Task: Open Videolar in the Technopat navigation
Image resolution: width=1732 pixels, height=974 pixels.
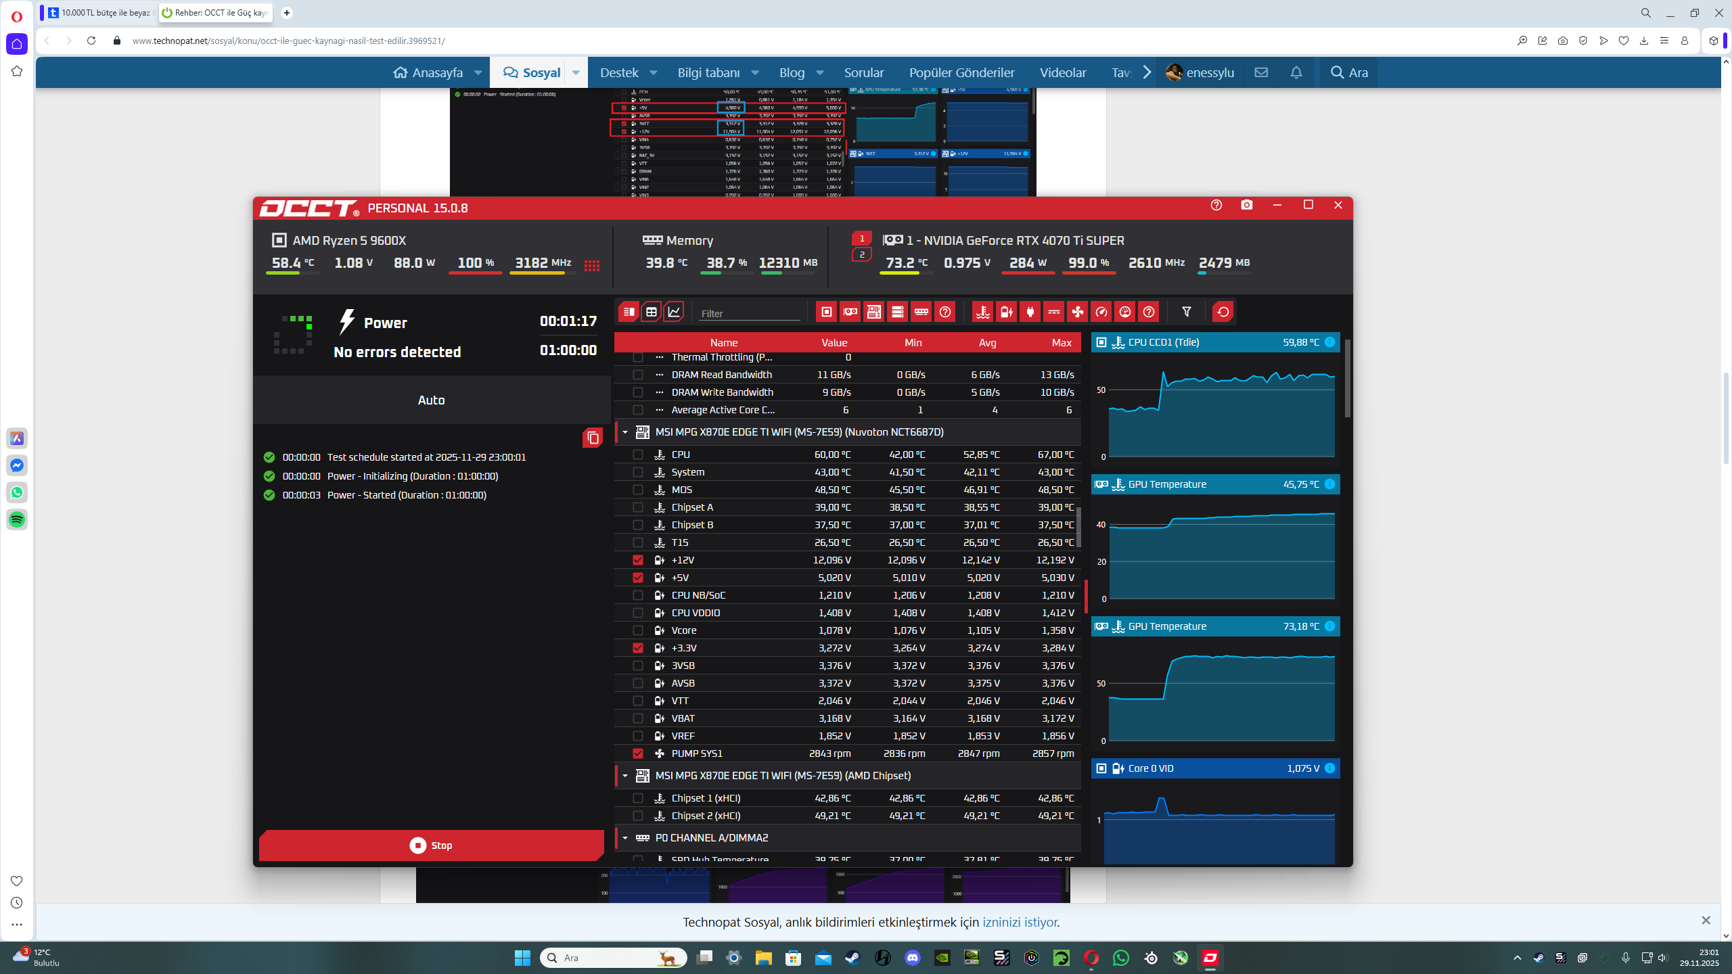Action: (x=1063, y=72)
